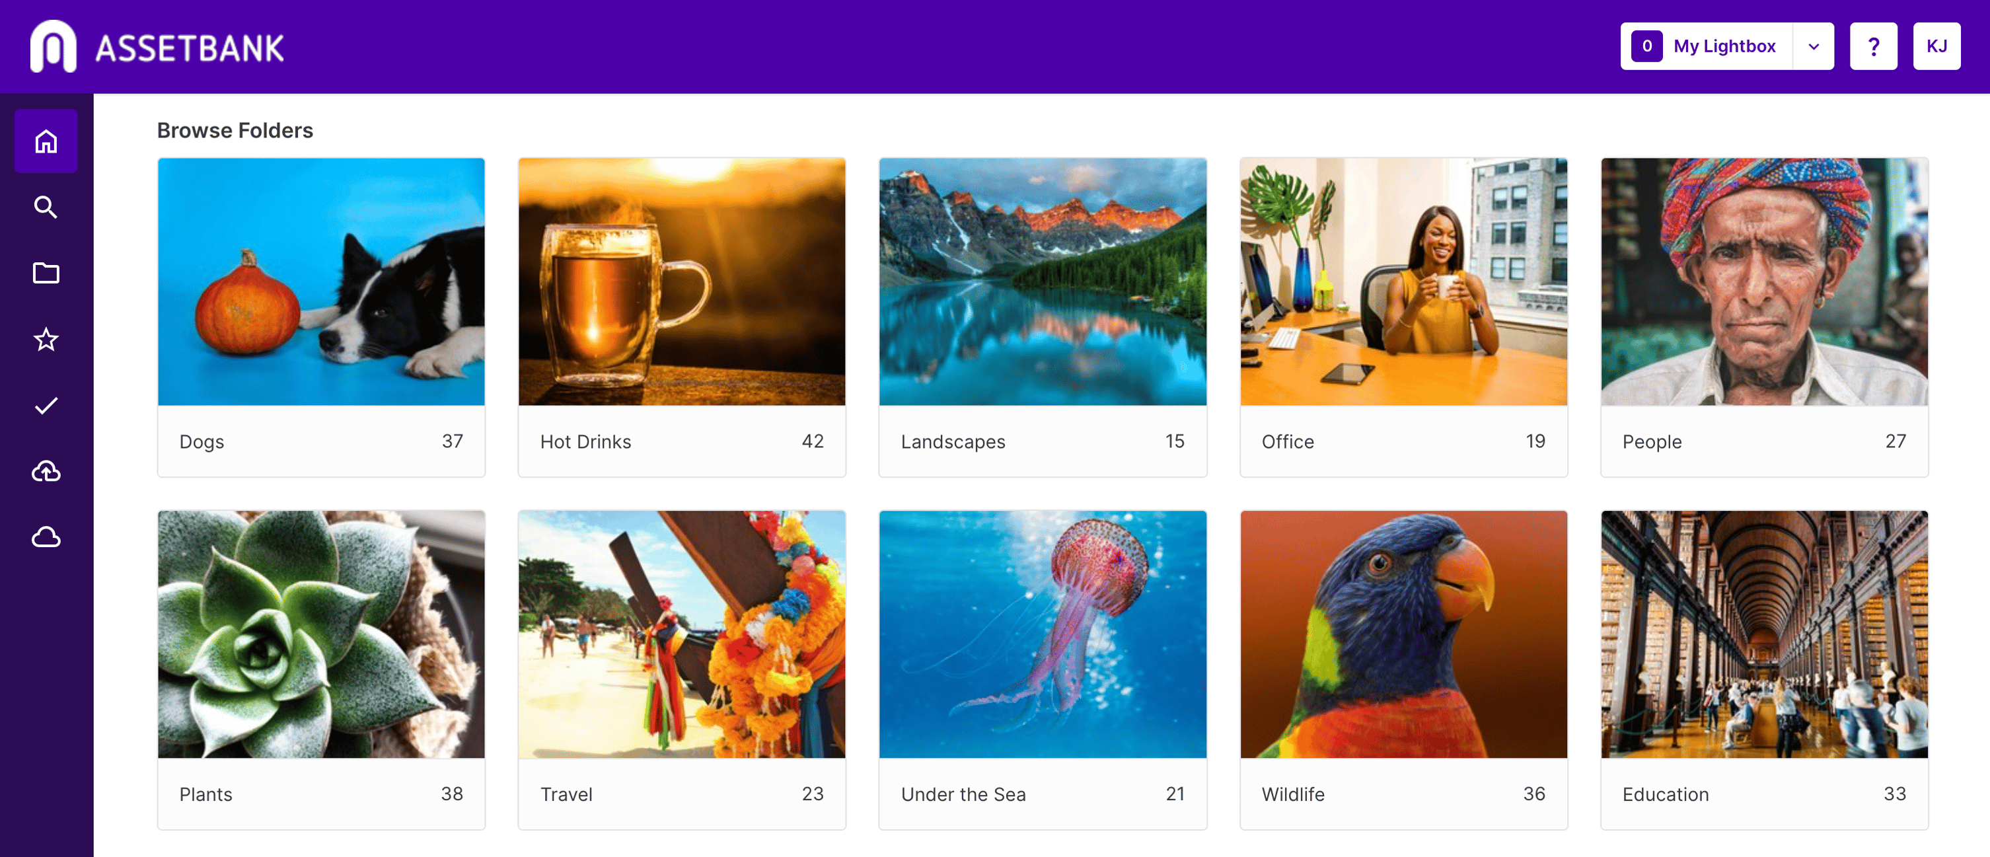Viewport: 1990px width, 857px height.
Task: Open help with the question mark button
Action: click(1873, 46)
